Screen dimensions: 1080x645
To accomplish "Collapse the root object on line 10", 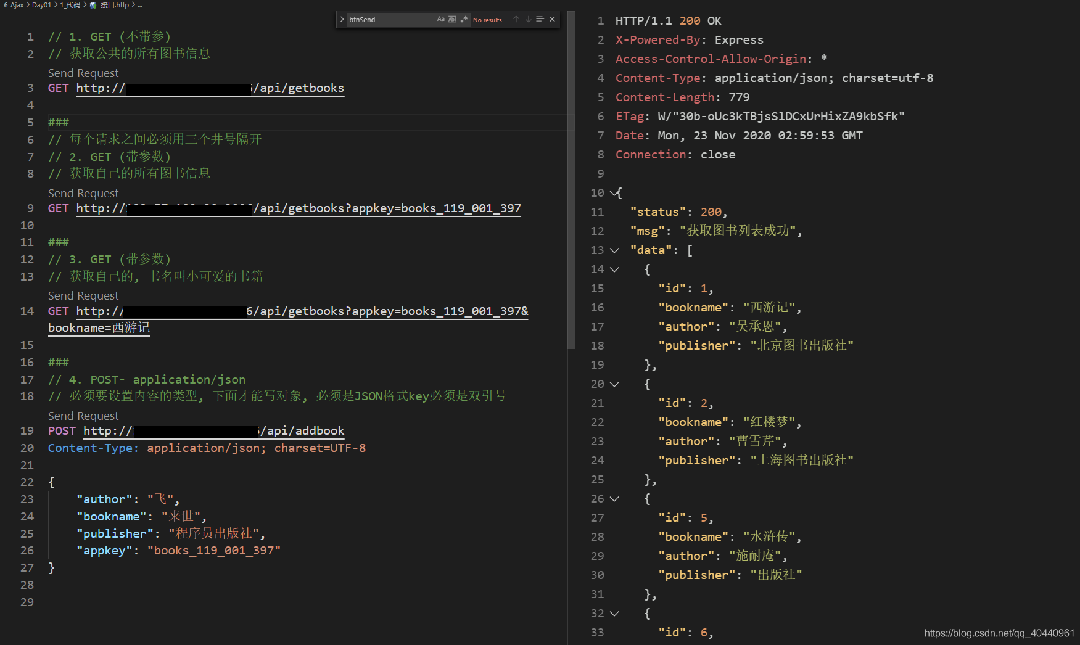I will (614, 193).
